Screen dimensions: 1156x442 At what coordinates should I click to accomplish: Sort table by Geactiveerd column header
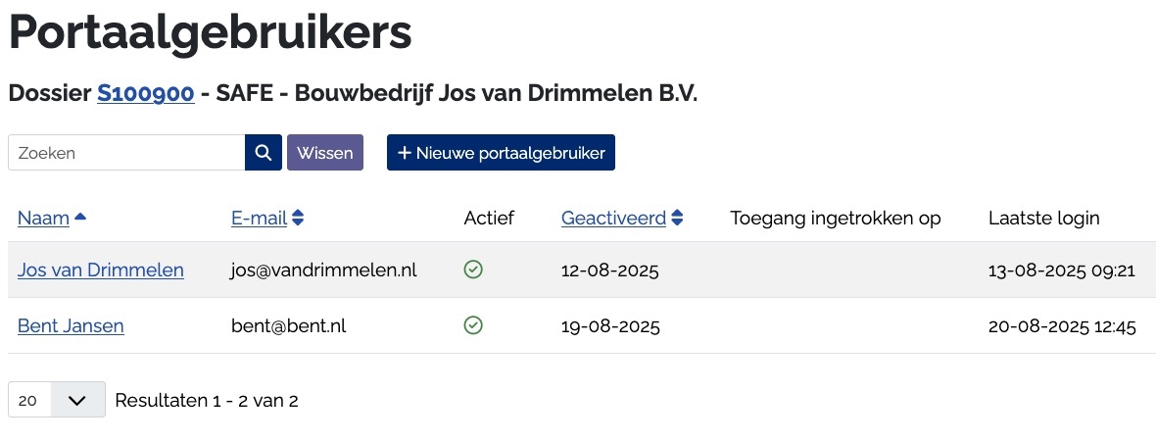coord(613,218)
